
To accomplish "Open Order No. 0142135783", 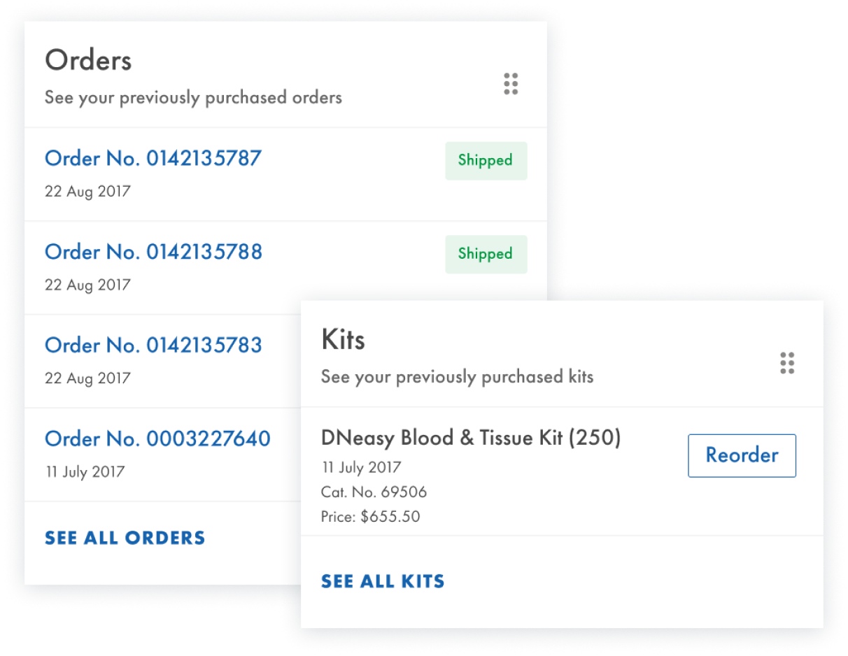I will tap(153, 345).
